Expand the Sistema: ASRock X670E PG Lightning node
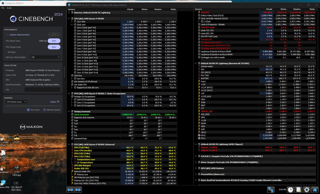 (69, 13)
